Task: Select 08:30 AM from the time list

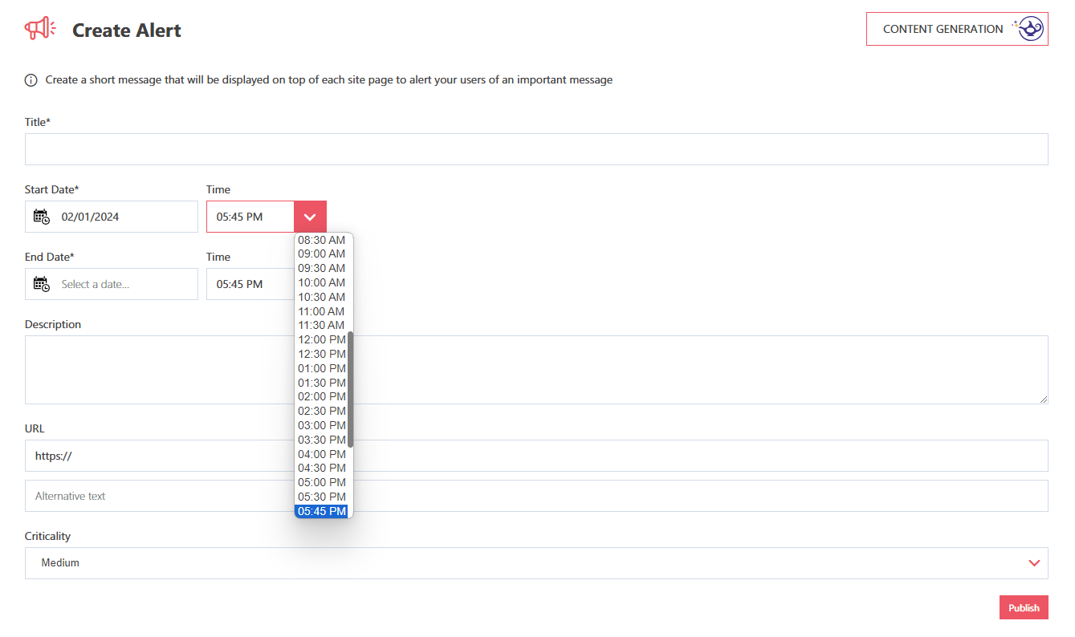Action: [x=321, y=240]
